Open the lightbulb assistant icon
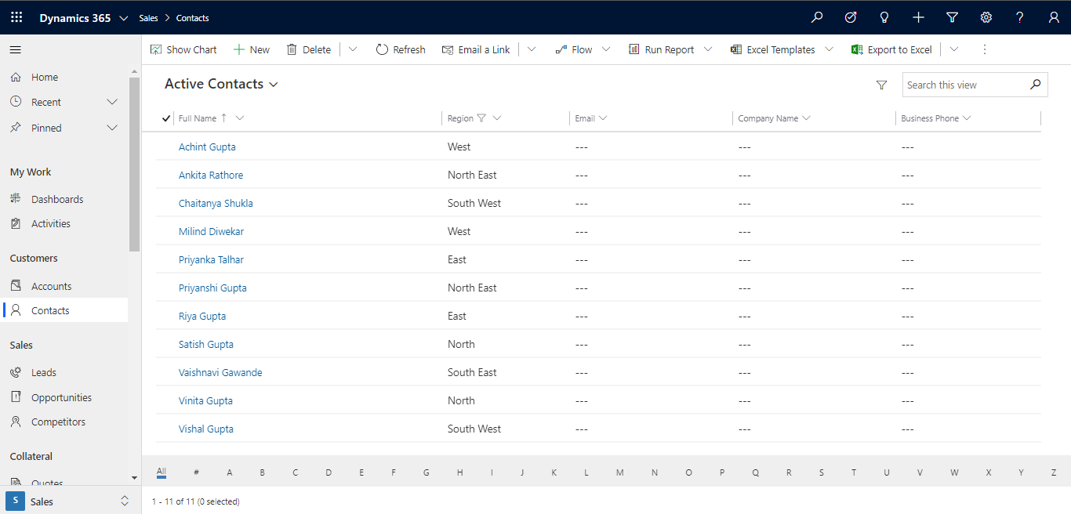 pyautogui.click(x=884, y=17)
